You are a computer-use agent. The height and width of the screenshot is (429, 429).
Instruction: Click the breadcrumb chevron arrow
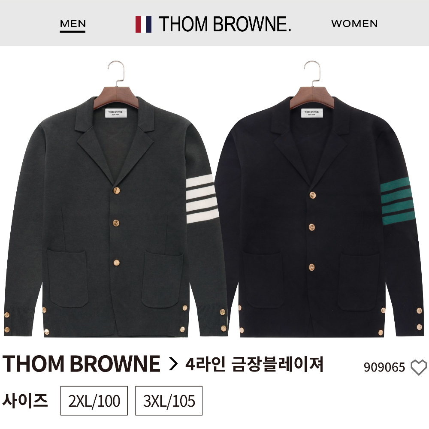[x=173, y=364]
